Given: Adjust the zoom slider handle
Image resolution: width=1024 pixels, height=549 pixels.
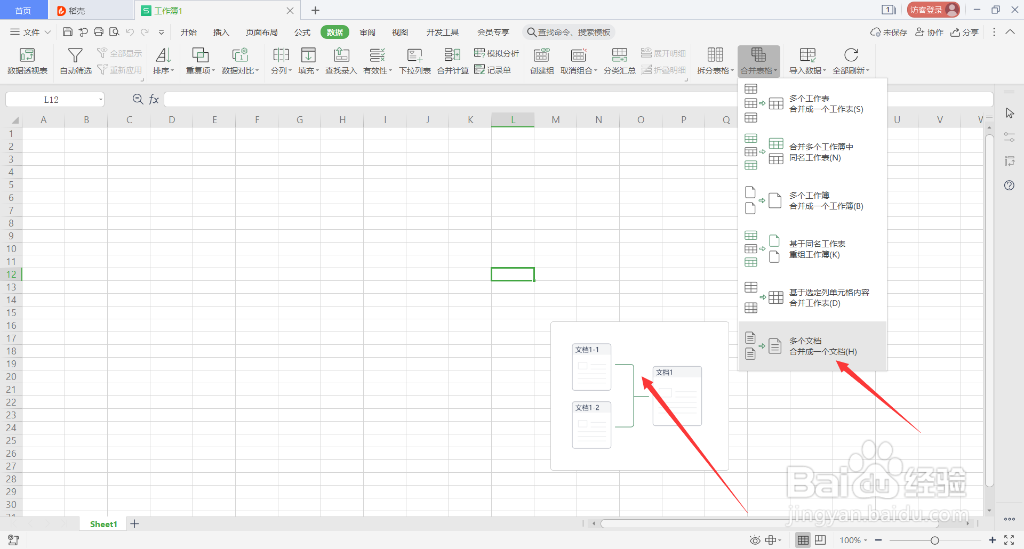Looking at the screenshot, I should click(935, 540).
